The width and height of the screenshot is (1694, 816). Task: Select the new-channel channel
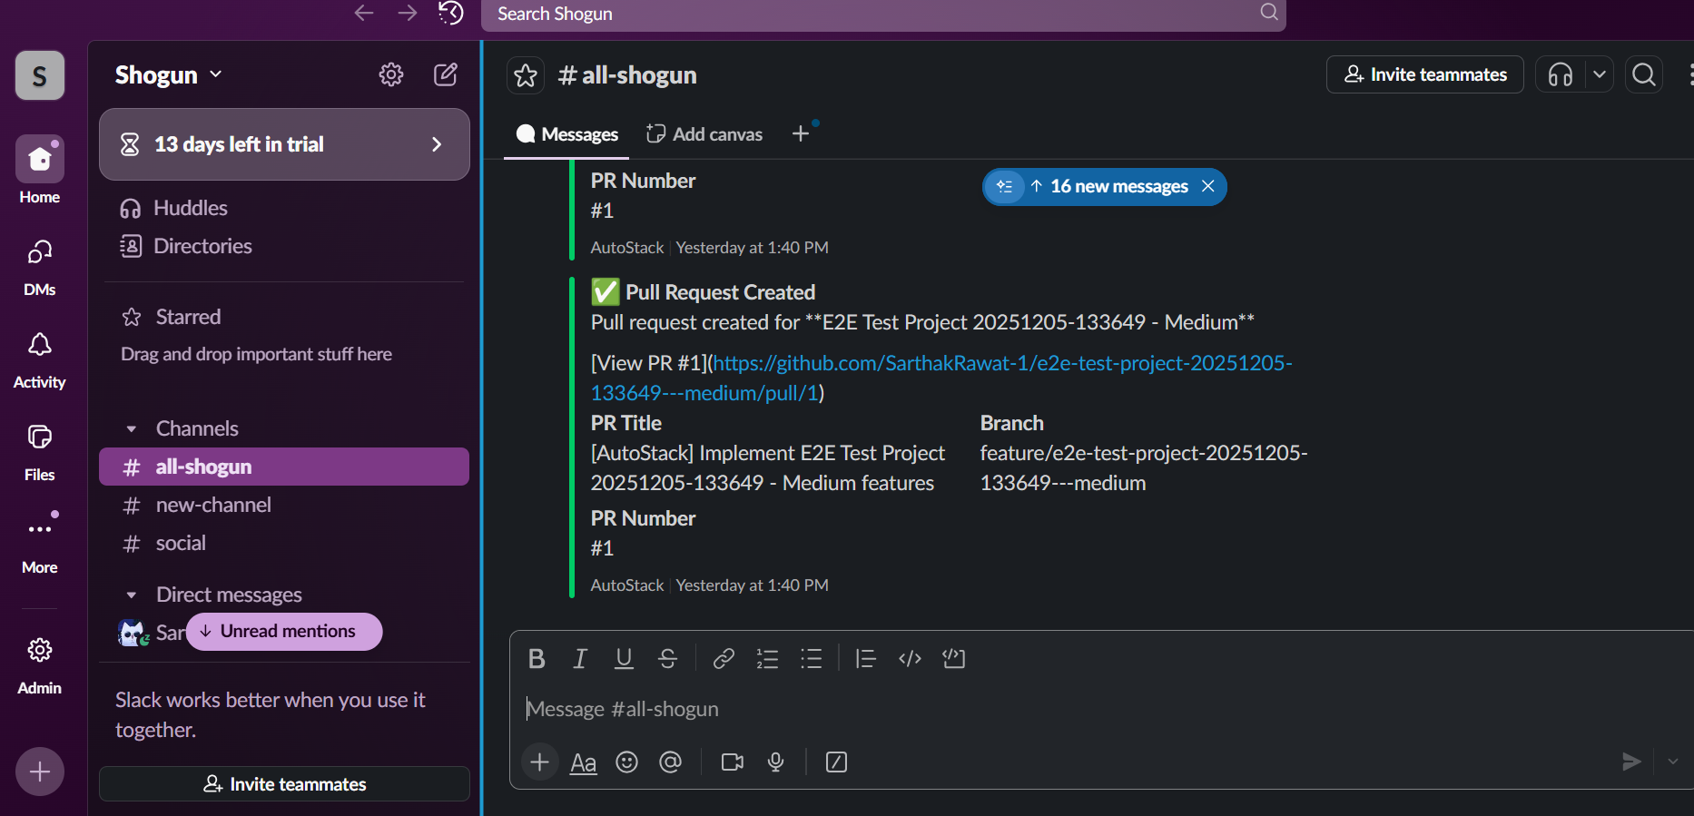284,505
